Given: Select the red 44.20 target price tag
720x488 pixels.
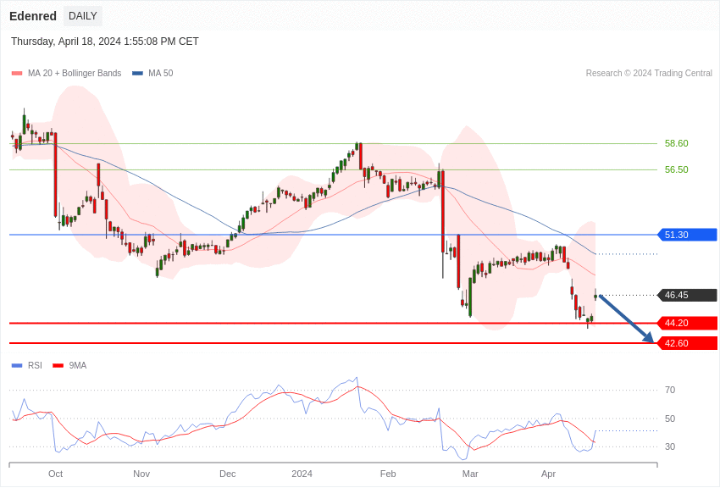Looking at the screenshot, I should [687, 323].
